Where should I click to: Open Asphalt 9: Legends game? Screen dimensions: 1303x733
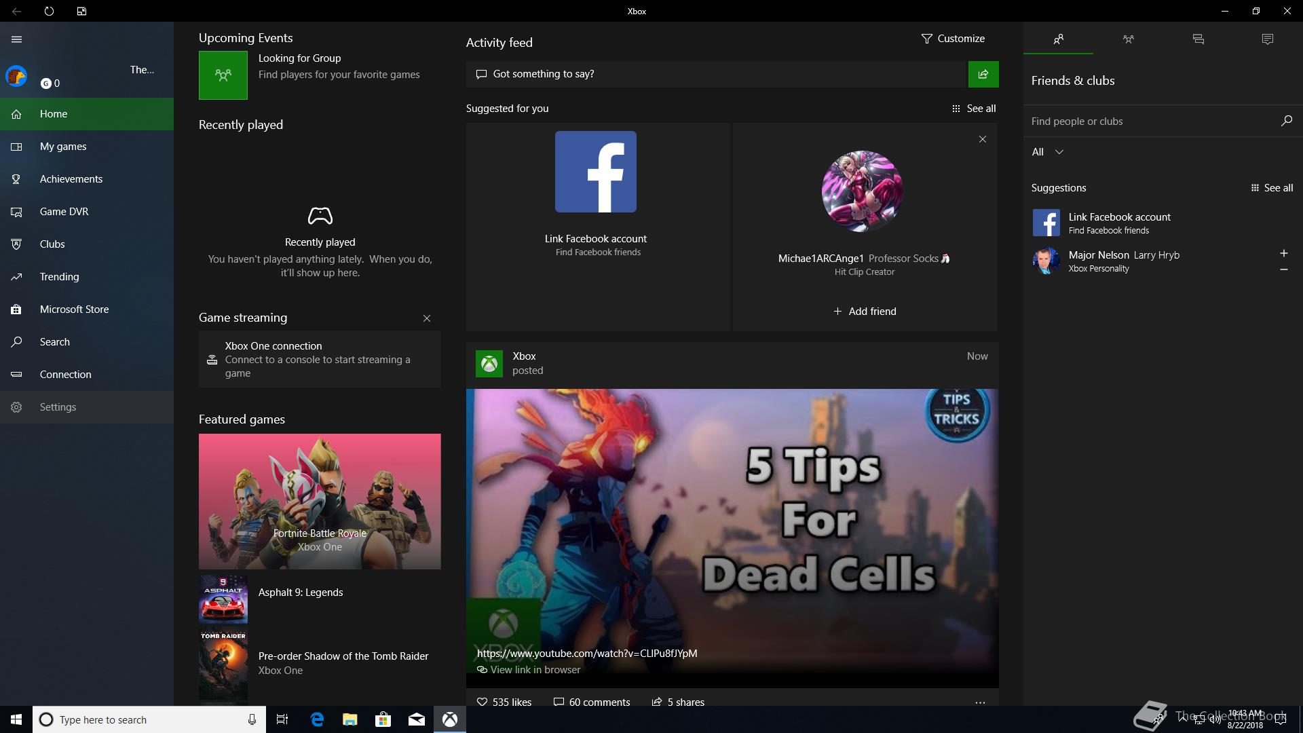click(319, 599)
